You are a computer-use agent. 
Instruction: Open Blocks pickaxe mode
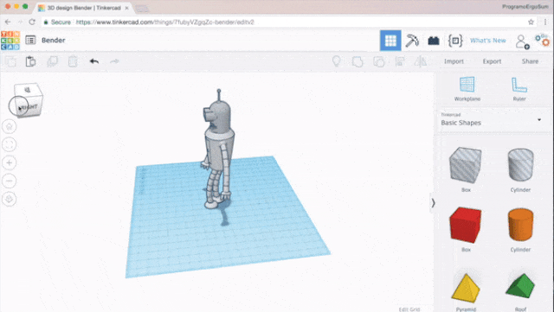coord(412,41)
